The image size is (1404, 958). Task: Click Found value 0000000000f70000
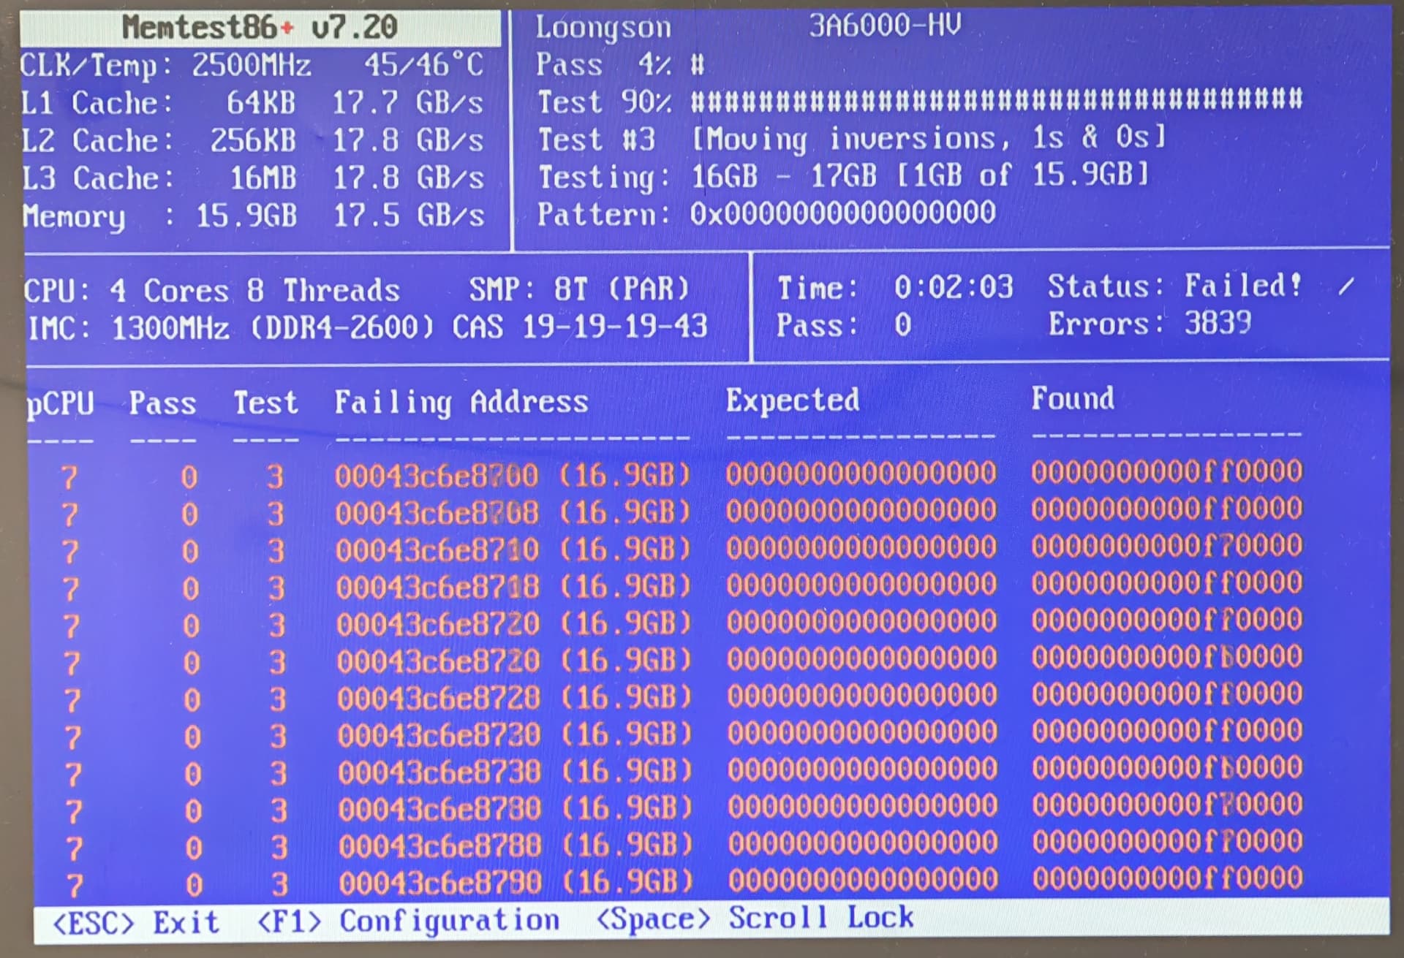[x=1167, y=546]
